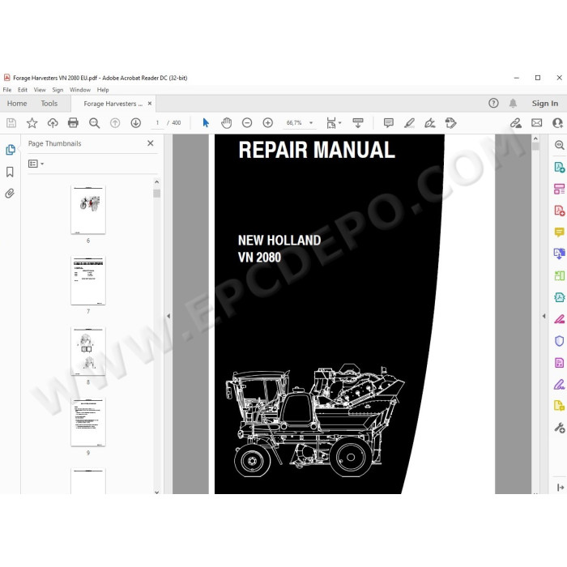Select page 7 thumbnail
This screenshot has width=567, height=567.
[88, 280]
